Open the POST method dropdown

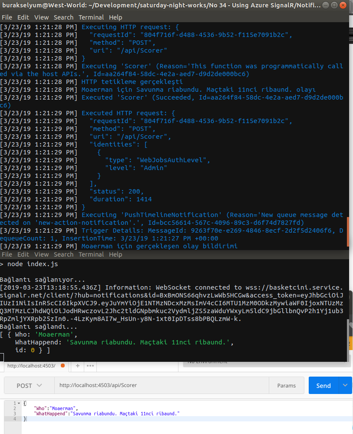point(29,385)
